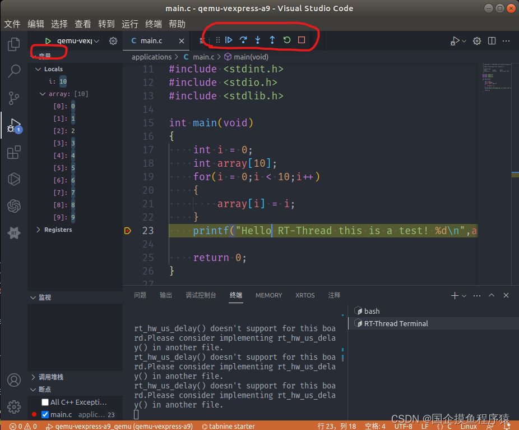The height and width of the screenshot is (430, 519).
Task: Click the Continue debug icon
Action: coord(229,40)
